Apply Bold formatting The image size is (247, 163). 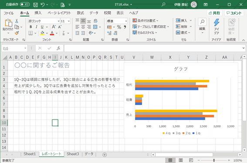[31, 27]
